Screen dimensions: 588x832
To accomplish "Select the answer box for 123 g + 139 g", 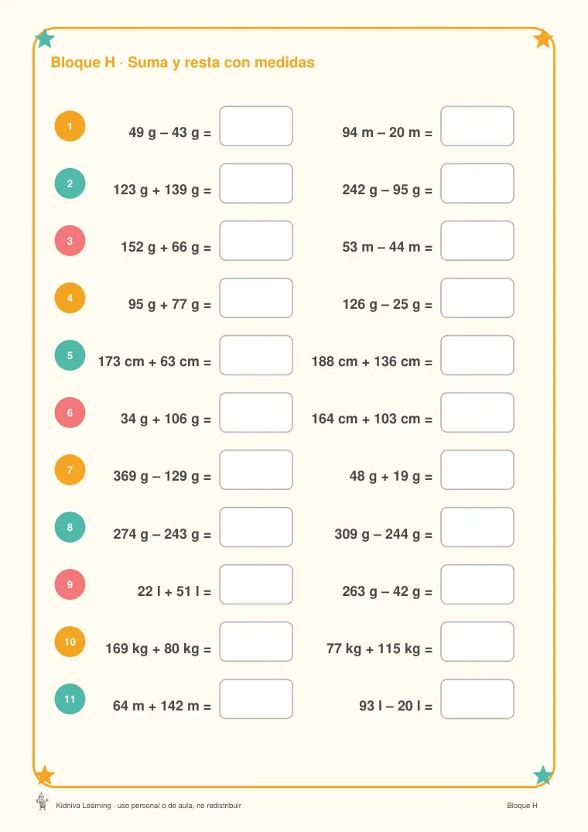I will point(256,183).
